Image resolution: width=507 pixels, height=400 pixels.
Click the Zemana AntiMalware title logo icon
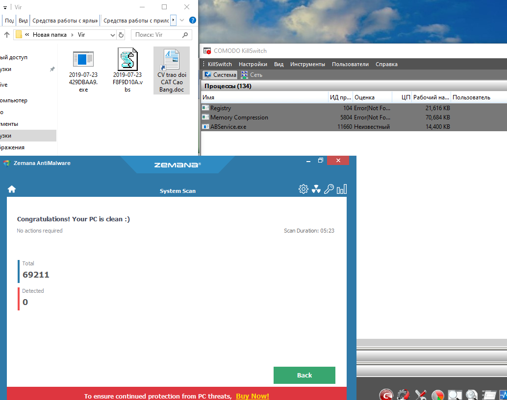click(6, 163)
